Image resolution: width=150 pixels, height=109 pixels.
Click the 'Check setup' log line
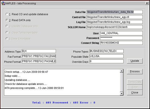(x=26, y=72)
